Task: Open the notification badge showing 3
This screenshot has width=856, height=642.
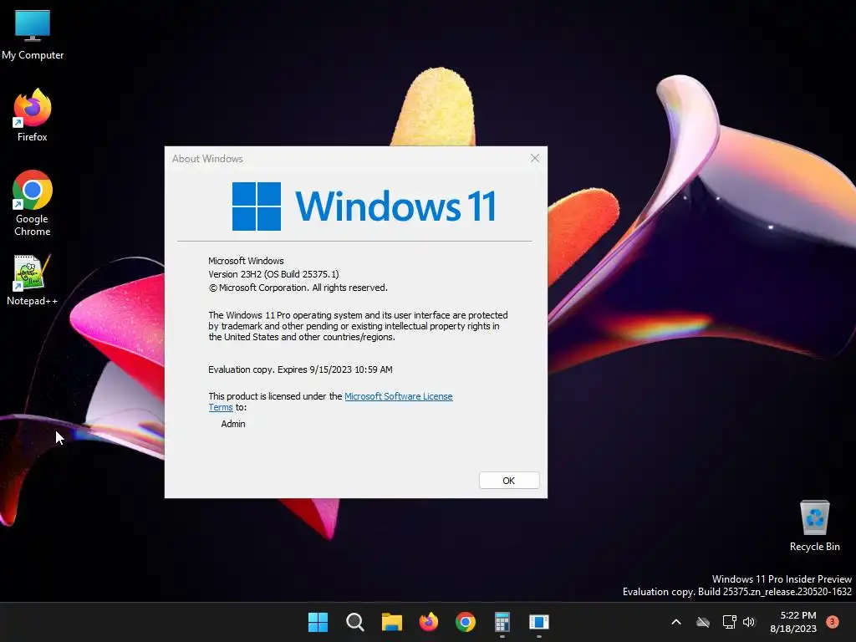Action: (833, 622)
